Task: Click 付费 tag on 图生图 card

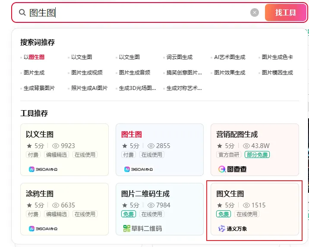Action: [129, 154]
